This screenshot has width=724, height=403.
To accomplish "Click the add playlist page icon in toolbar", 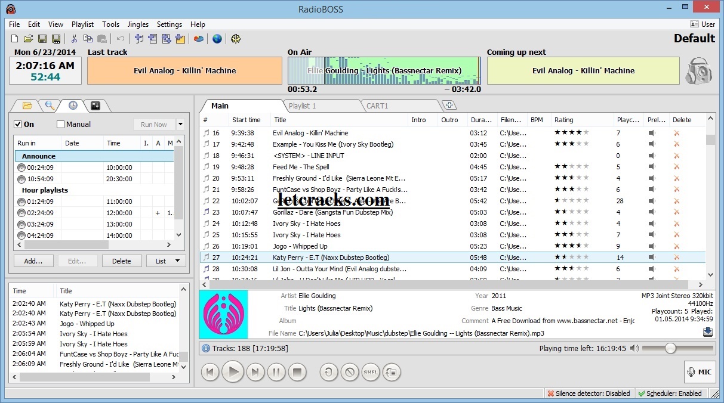I will coord(152,39).
